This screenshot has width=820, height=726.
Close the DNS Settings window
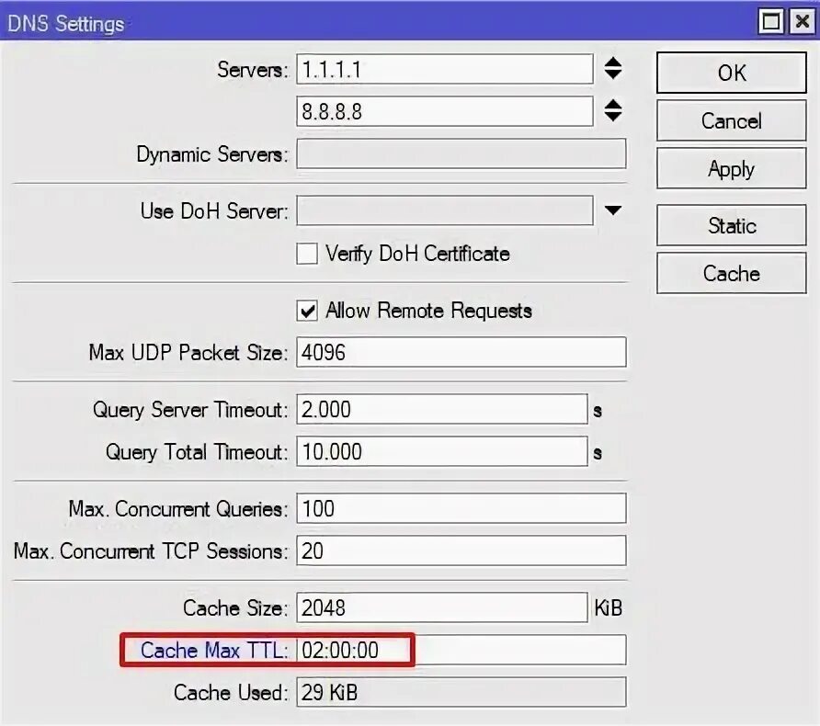[803, 21]
